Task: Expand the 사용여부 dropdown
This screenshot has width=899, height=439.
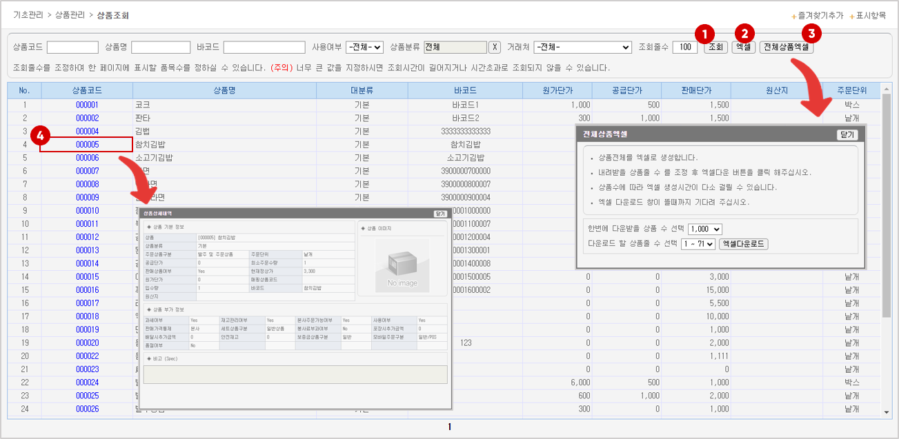Action: [364, 48]
